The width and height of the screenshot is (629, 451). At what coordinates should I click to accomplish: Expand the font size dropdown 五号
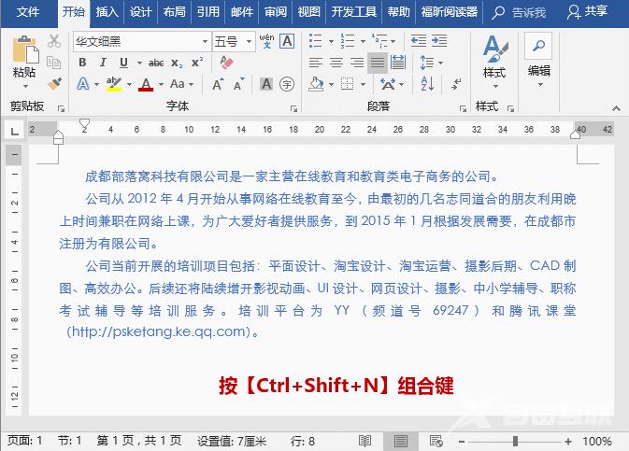(x=233, y=42)
